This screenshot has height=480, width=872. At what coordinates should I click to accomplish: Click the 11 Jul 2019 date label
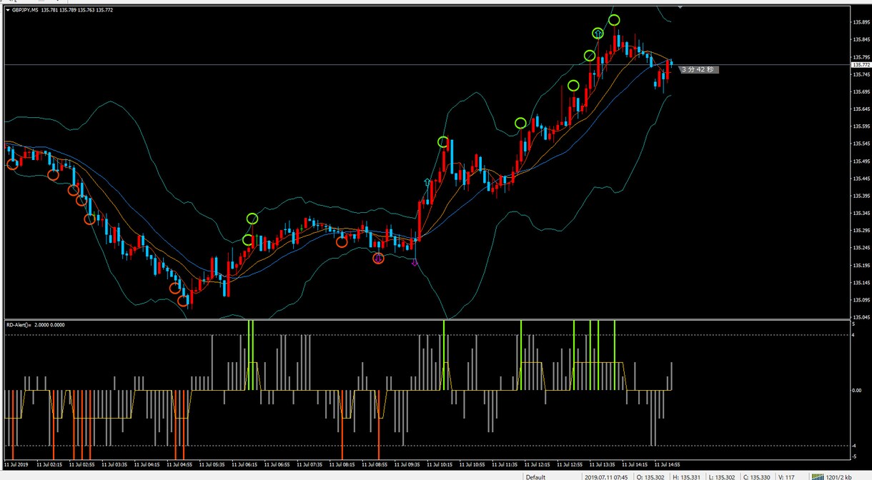click(x=16, y=464)
